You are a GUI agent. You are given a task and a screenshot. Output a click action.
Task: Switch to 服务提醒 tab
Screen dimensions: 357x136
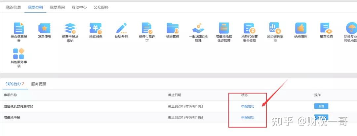tap(39, 84)
